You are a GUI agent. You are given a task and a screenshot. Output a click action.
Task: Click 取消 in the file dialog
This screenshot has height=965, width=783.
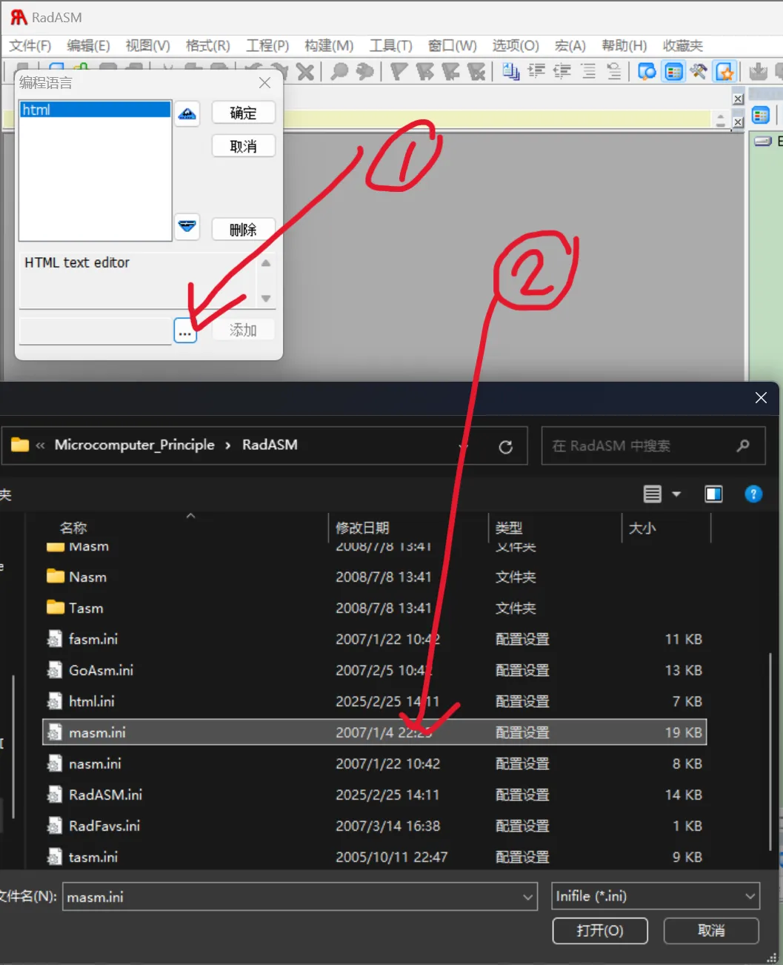coord(711,930)
